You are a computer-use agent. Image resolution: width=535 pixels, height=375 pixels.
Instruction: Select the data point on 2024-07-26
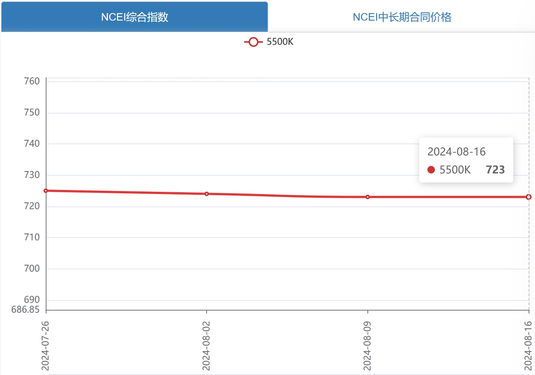46,191
